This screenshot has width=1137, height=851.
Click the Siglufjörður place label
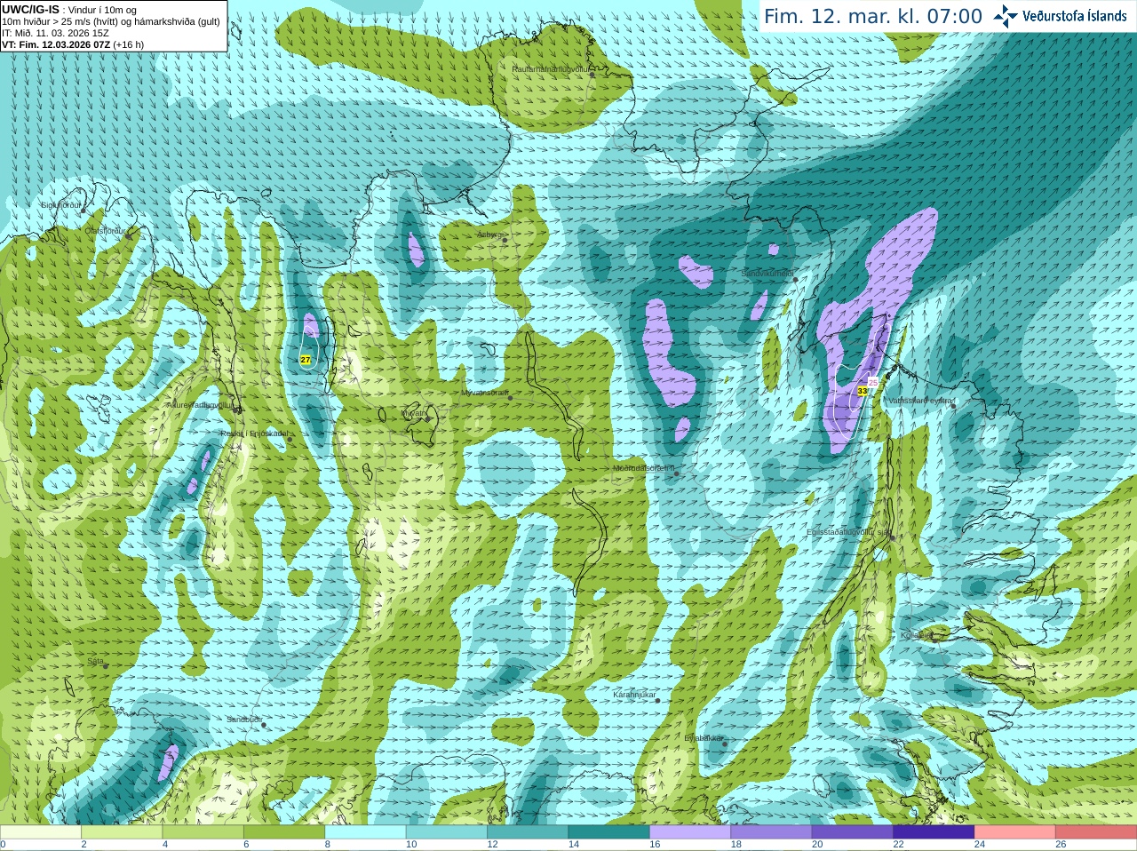tap(60, 204)
